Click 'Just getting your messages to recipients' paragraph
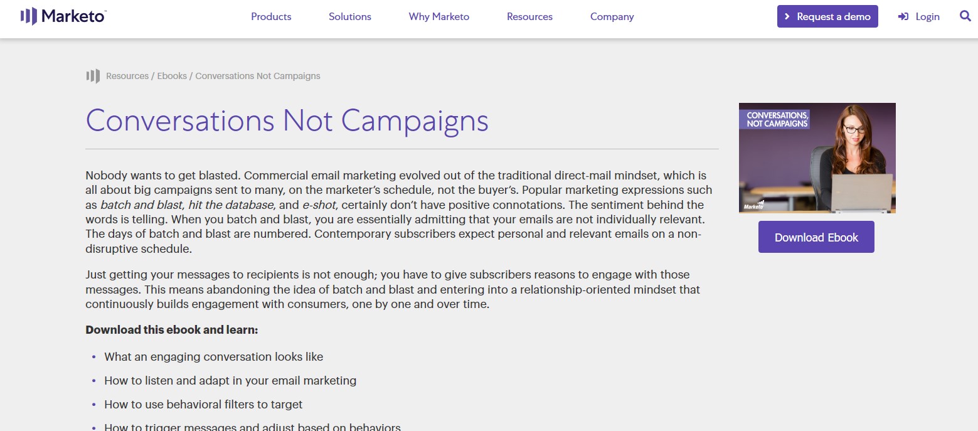The image size is (978, 431). pyautogui.click(x=393, y=290)
